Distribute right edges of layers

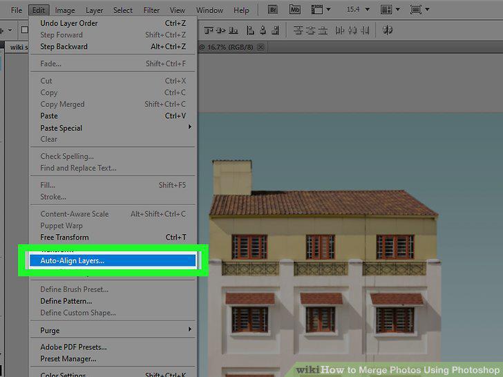pyautogui.click(x=365, y=30)
